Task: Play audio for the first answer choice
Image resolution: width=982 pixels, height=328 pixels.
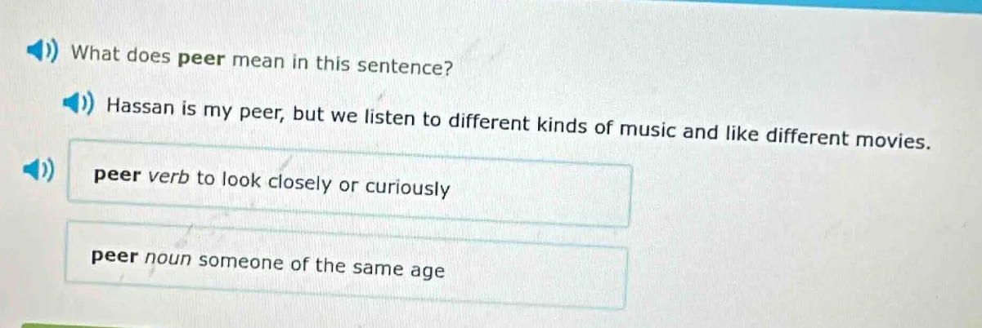Action: [x=39, y=174]
